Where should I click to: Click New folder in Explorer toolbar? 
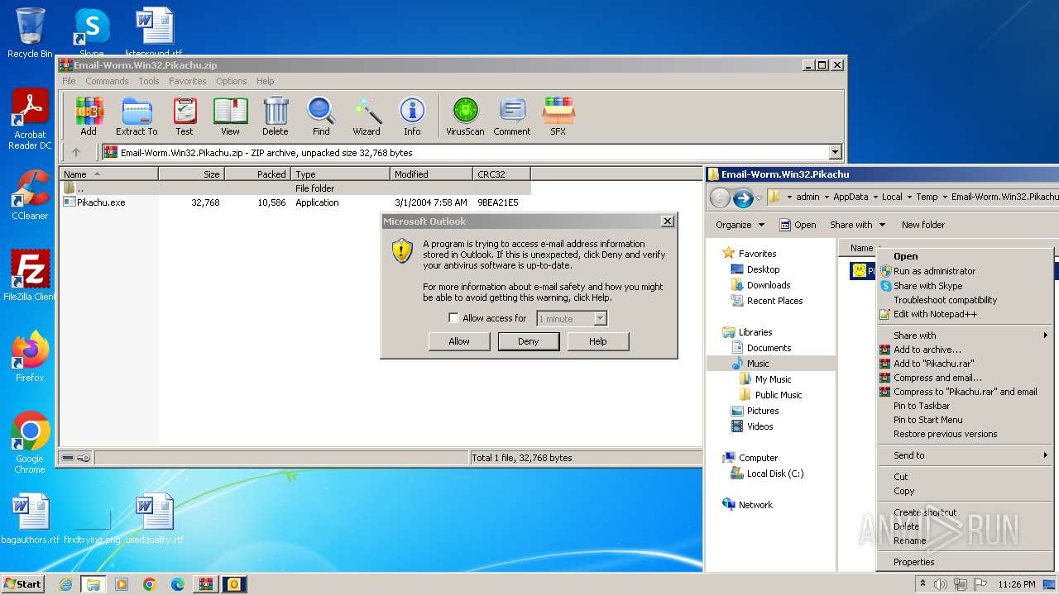(x=923, y=225)
